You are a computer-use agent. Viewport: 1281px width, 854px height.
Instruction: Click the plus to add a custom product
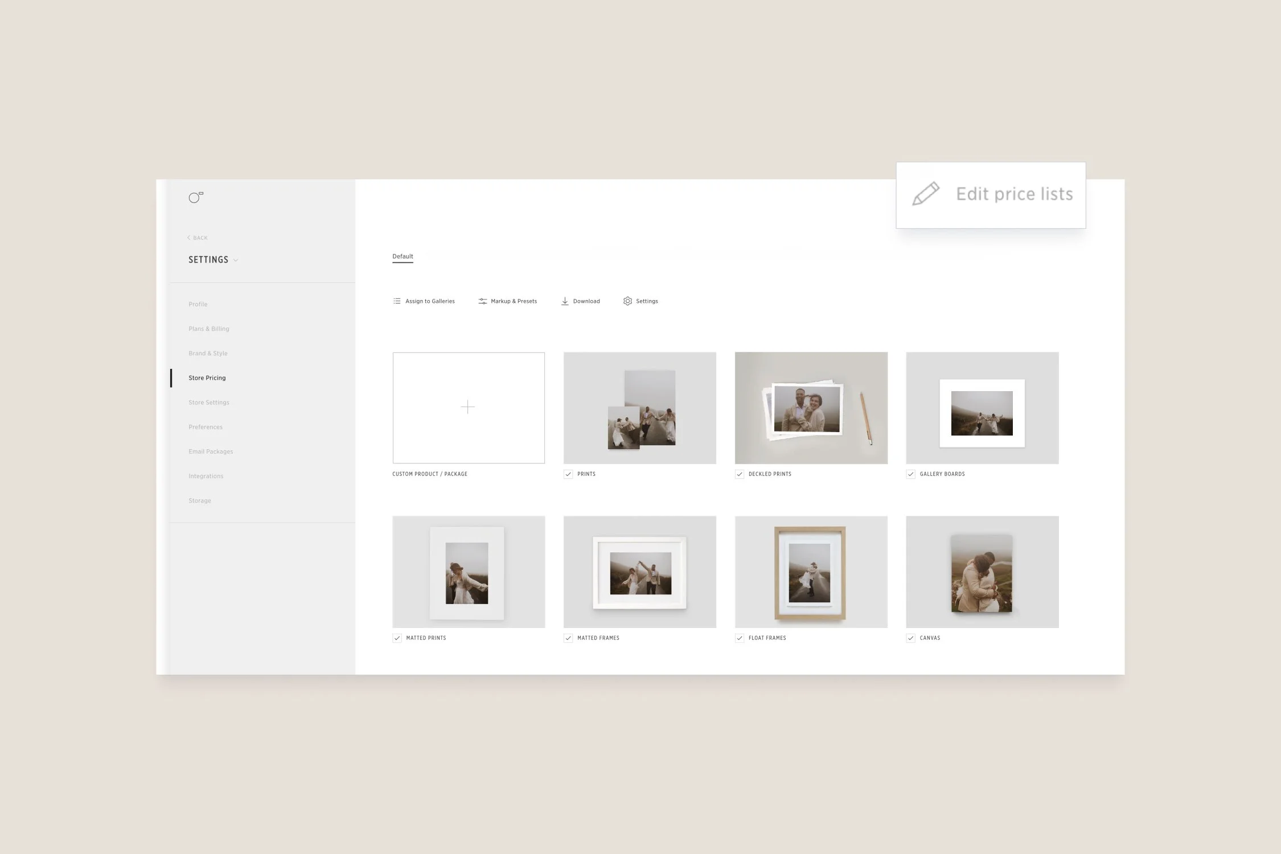468,407
